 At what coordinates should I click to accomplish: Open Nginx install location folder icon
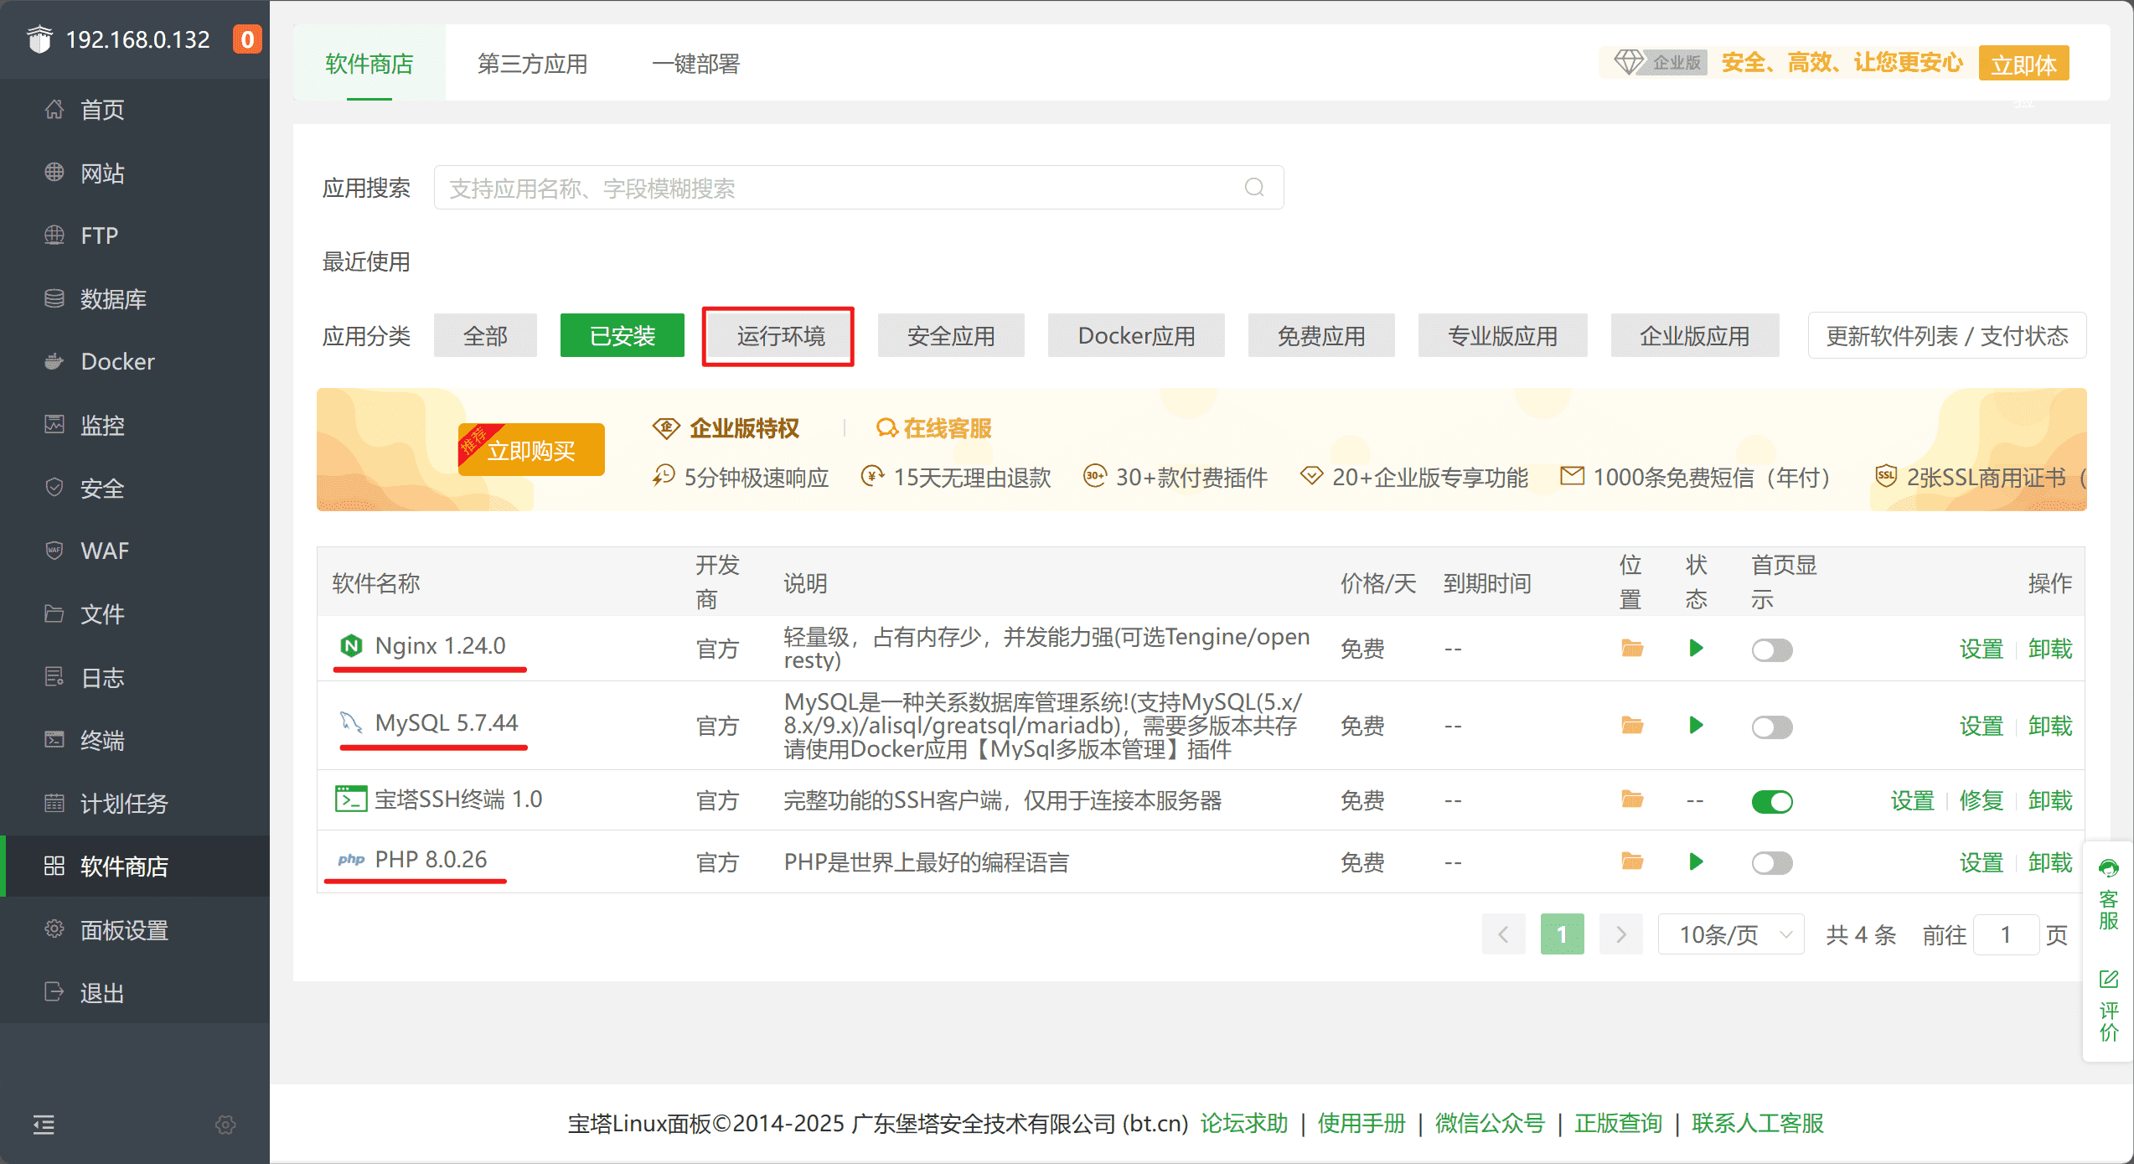click(x=1631, y=648)
